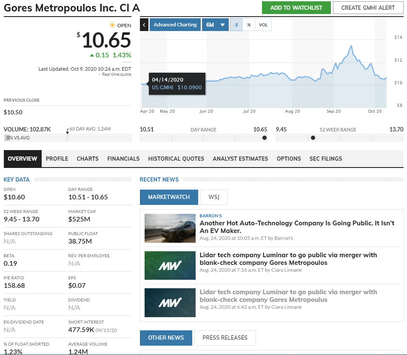Open the Analyst Estimates tab
This screenshot has height=355, width=407.
coord(240,159)
